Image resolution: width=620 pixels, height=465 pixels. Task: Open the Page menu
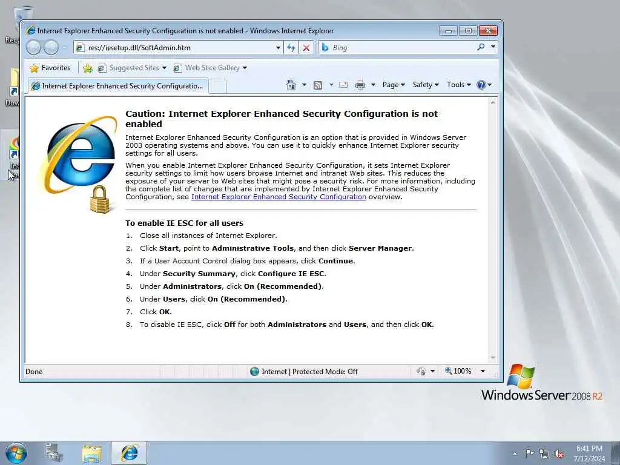click(x=394, y=85)
